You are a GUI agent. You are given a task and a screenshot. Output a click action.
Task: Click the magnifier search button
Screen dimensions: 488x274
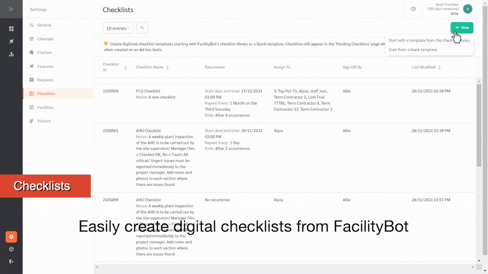pos(142,28)
